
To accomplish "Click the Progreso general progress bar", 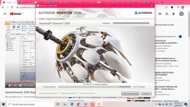I will pos(95,87).
